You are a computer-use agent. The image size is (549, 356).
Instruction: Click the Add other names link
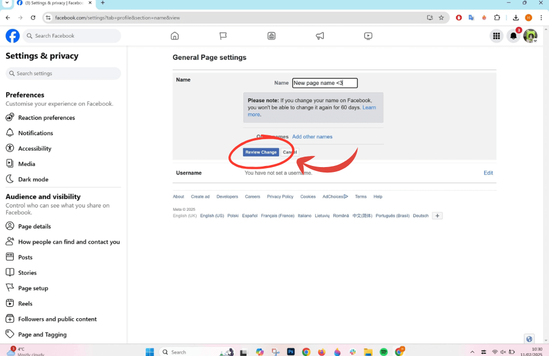click(x=312, y=137)
